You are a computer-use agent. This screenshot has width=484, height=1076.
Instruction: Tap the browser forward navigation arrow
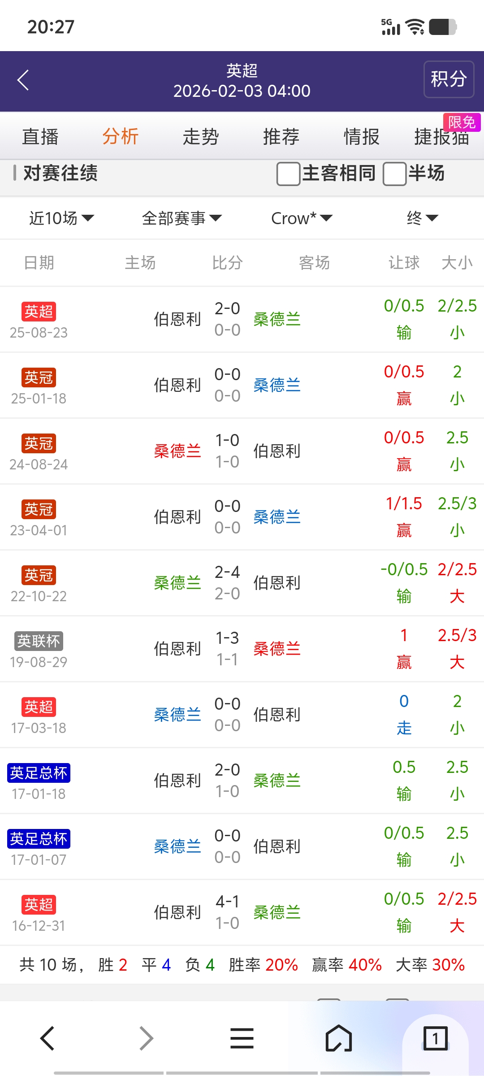pos(146,1038)
